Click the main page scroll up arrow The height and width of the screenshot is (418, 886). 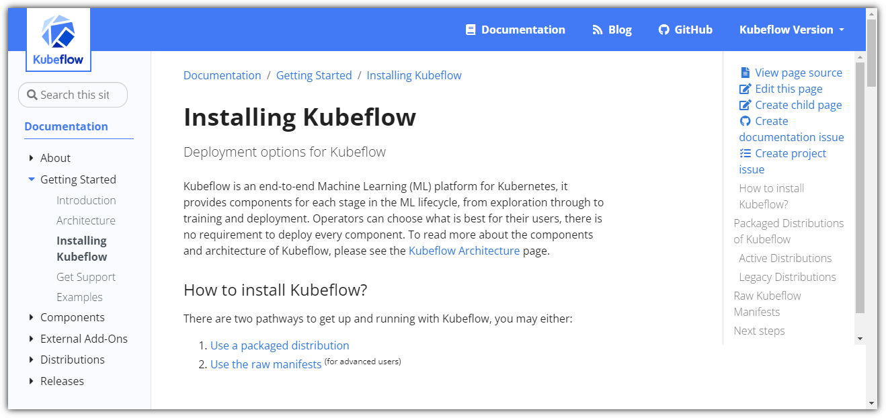coord(872,13)
